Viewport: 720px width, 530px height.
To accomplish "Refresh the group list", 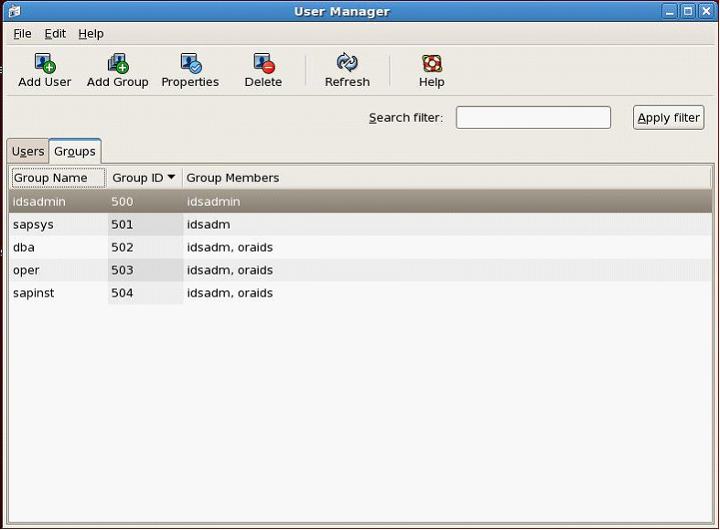I will 347,63.
